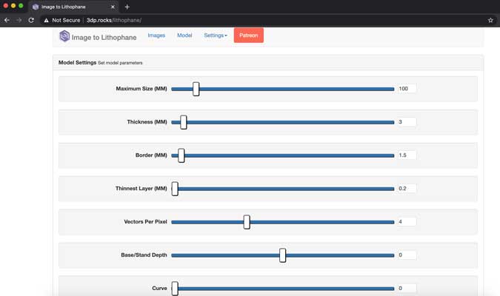Bookmark this page with the star icon
Viewport: 500px width, 296px height.
click(490, 20)
